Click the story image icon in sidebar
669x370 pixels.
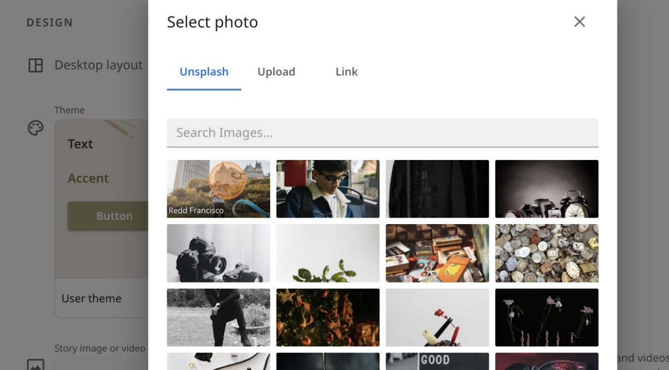[35, 364]
